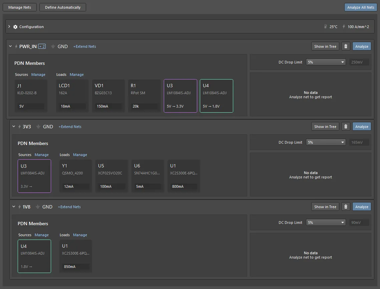The width and height of the screenshot is (380, 289).
Task: Click +Extend Nets link for 3V3
Action: coord(70,127)
